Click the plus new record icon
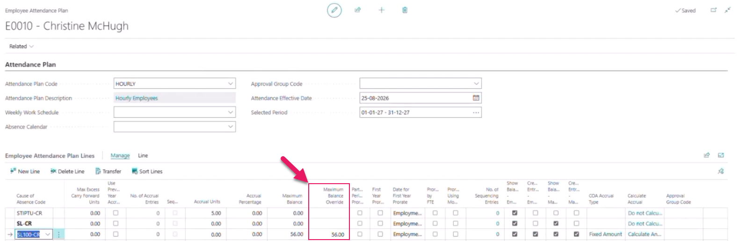Viewport: 740px width, 241px height. click(381, 10)
